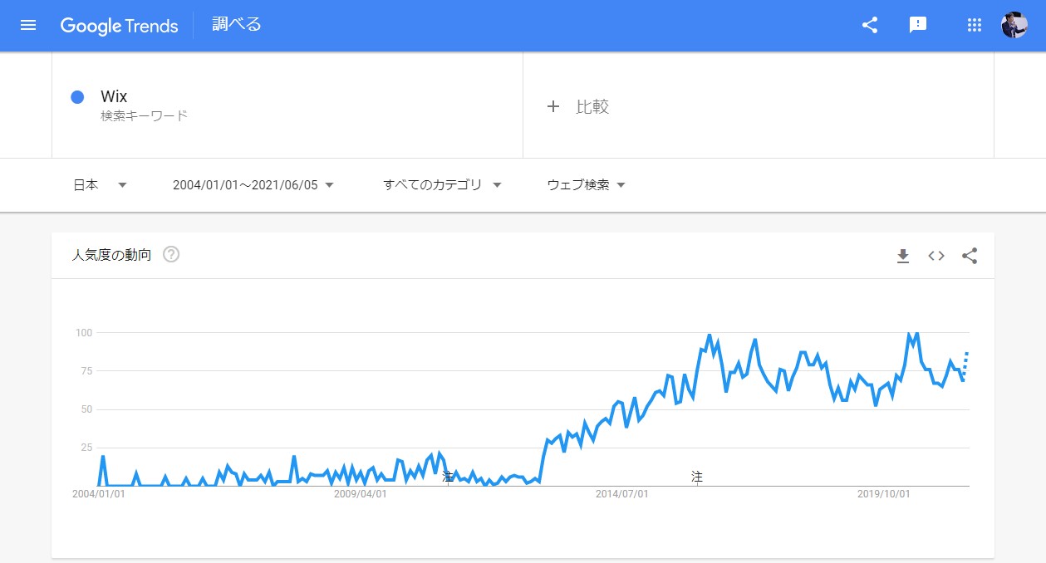Open the user account avatar

pyautogui.click(x=1014, y=25)
